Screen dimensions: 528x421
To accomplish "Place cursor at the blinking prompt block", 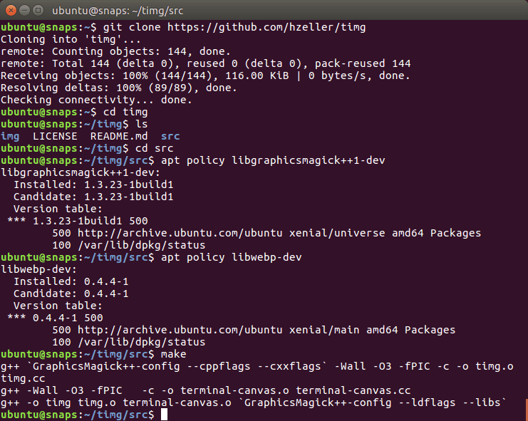I will [x=164, y=415].
